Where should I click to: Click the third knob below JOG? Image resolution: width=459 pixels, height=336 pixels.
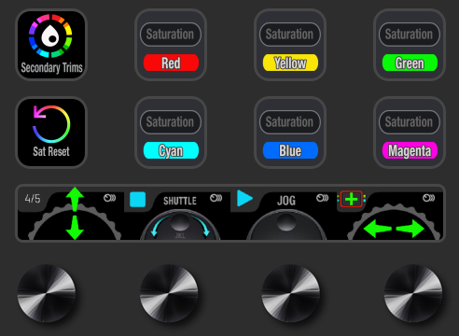(x=291, y=293)
